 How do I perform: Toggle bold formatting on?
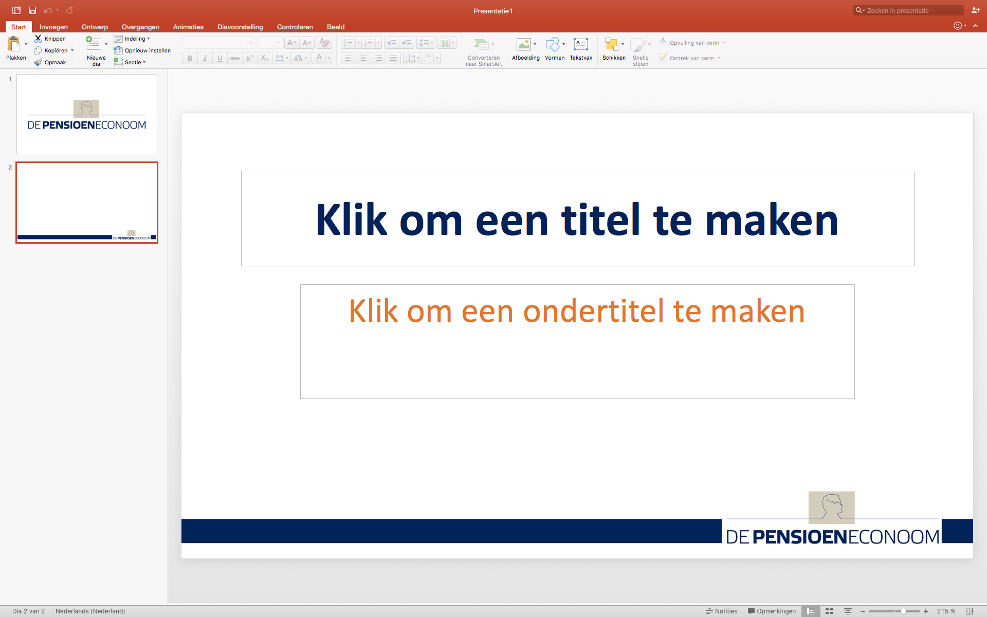coord(190,58)
